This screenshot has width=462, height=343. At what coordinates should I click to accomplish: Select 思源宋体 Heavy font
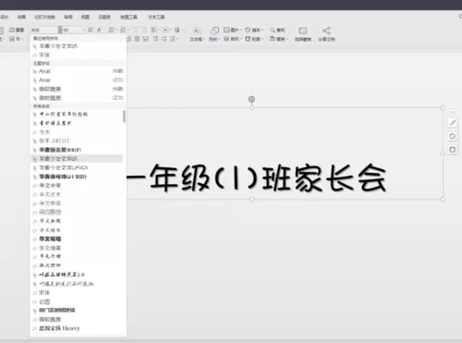point(77,328)
